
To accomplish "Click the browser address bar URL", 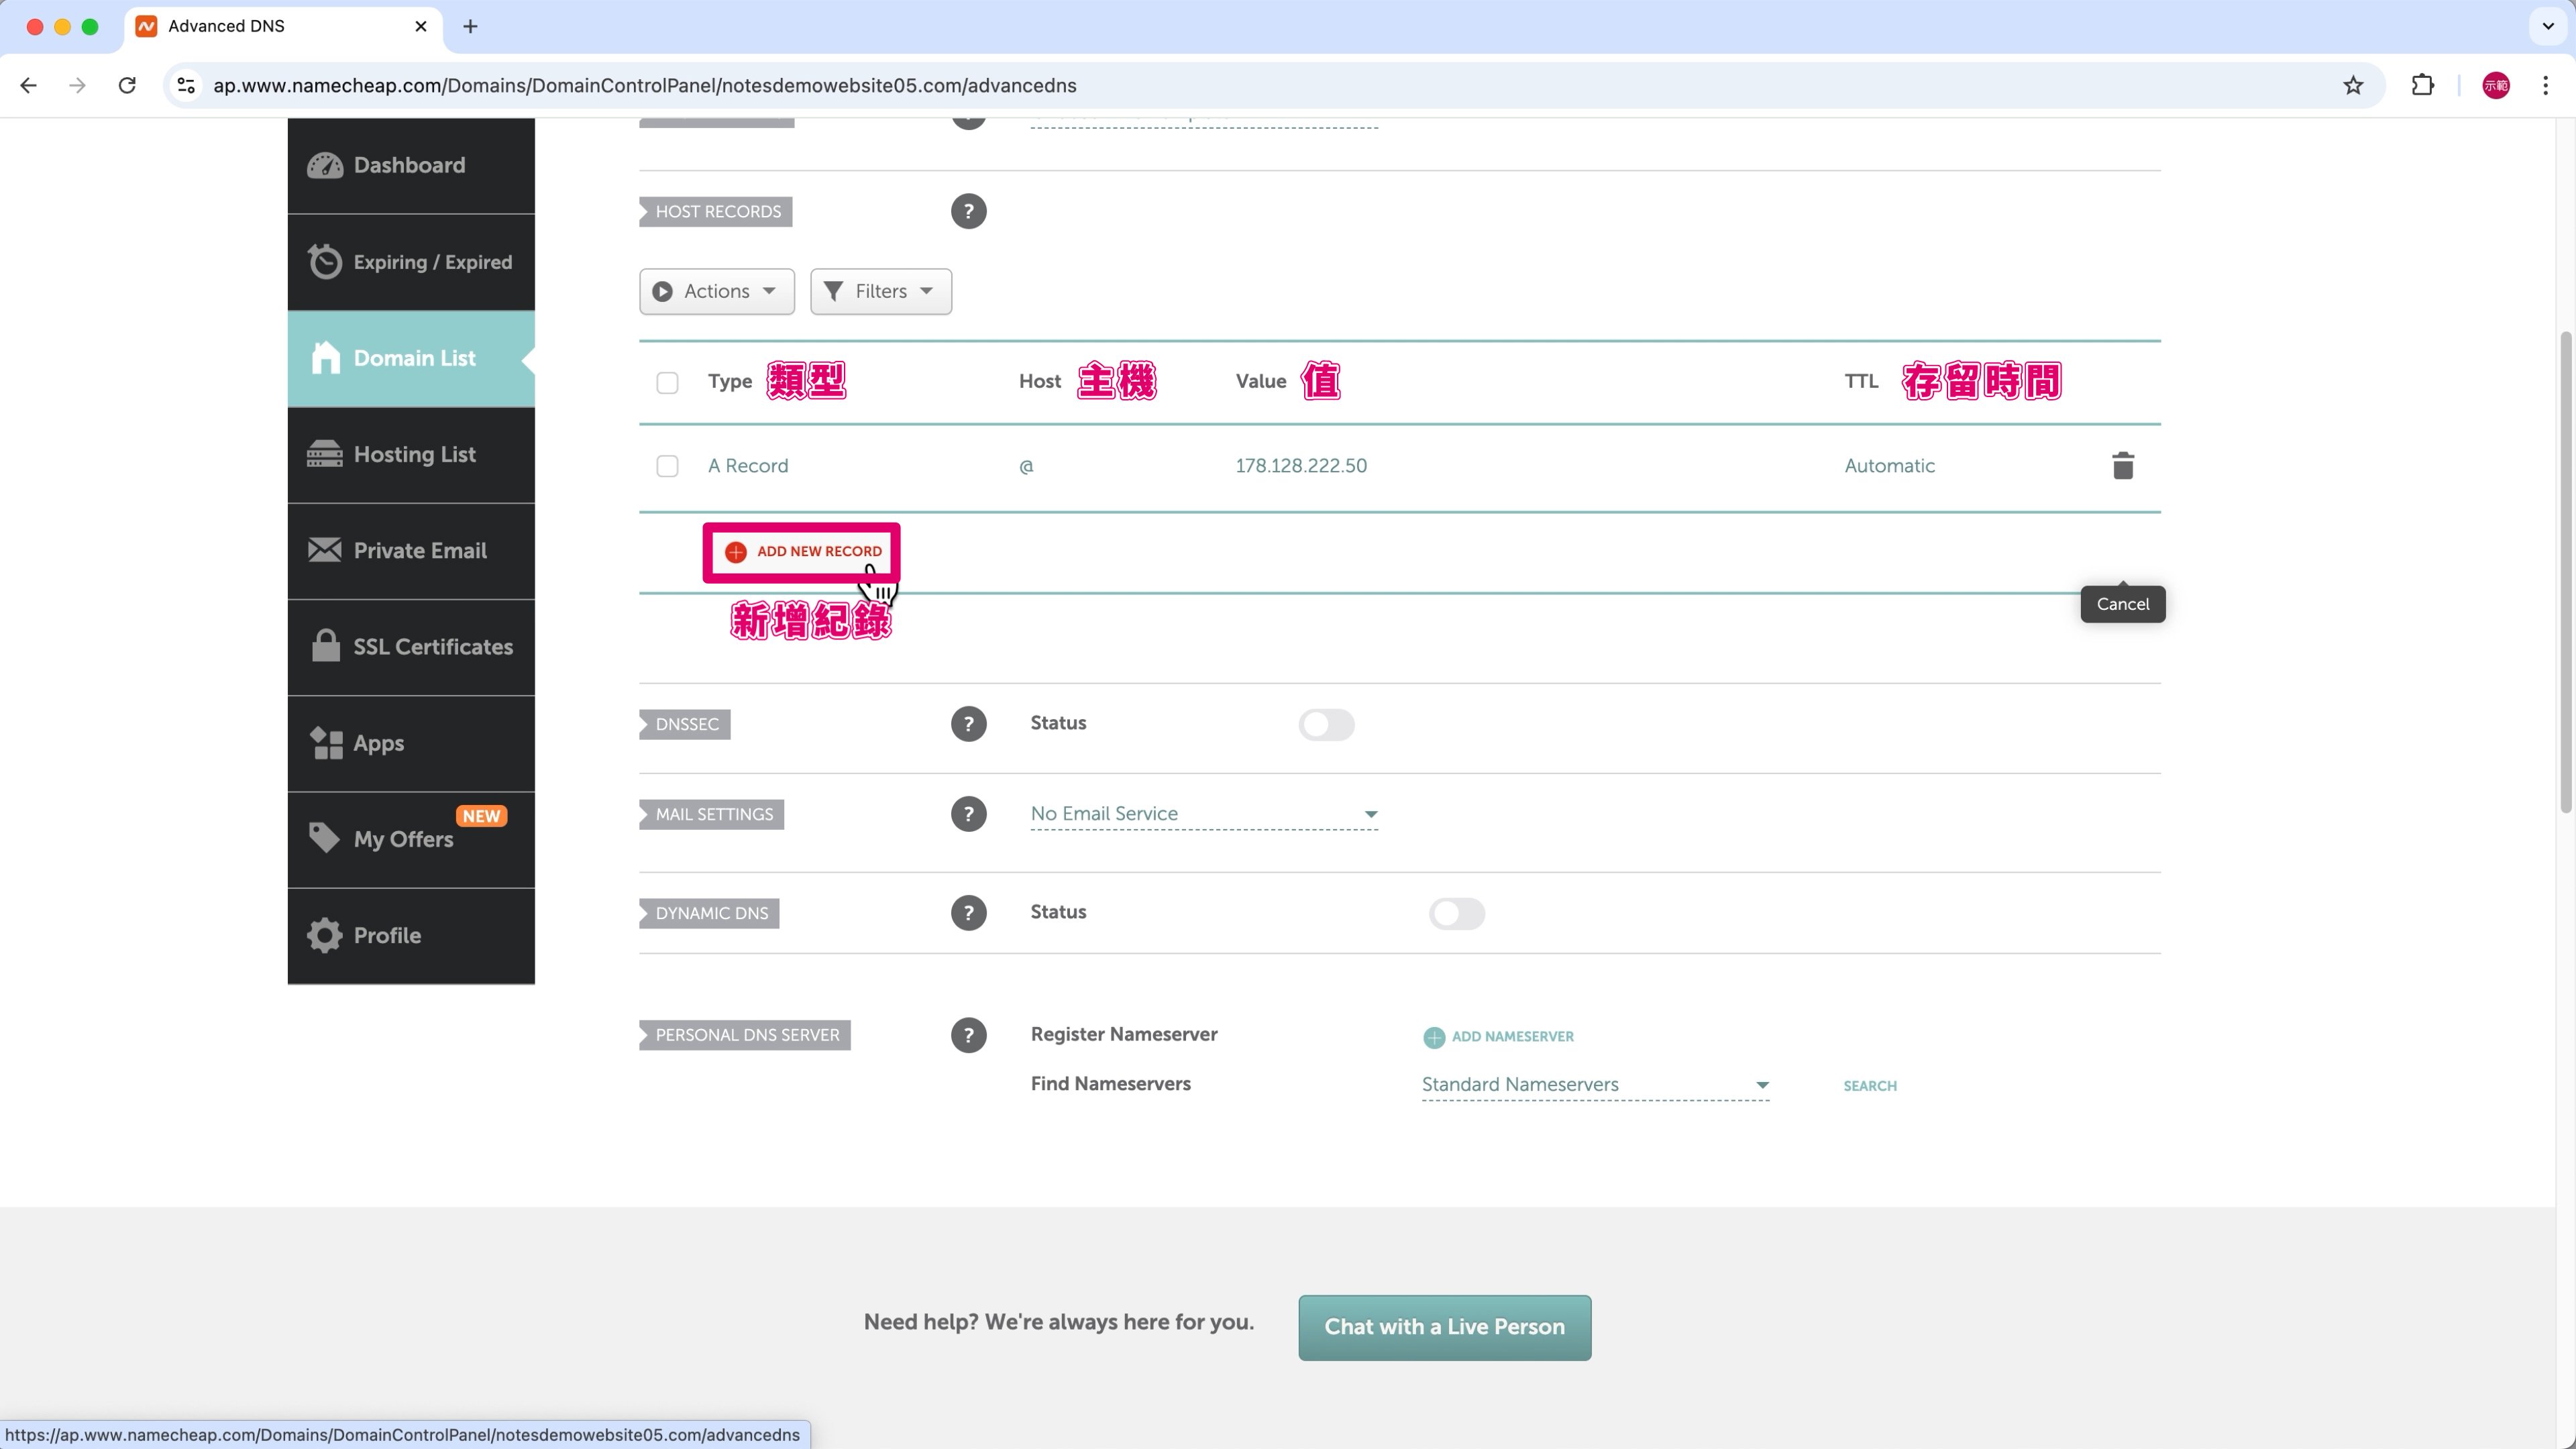I will coord(644,85).
